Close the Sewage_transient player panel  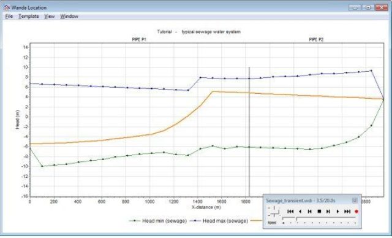(x=355, y=201)
